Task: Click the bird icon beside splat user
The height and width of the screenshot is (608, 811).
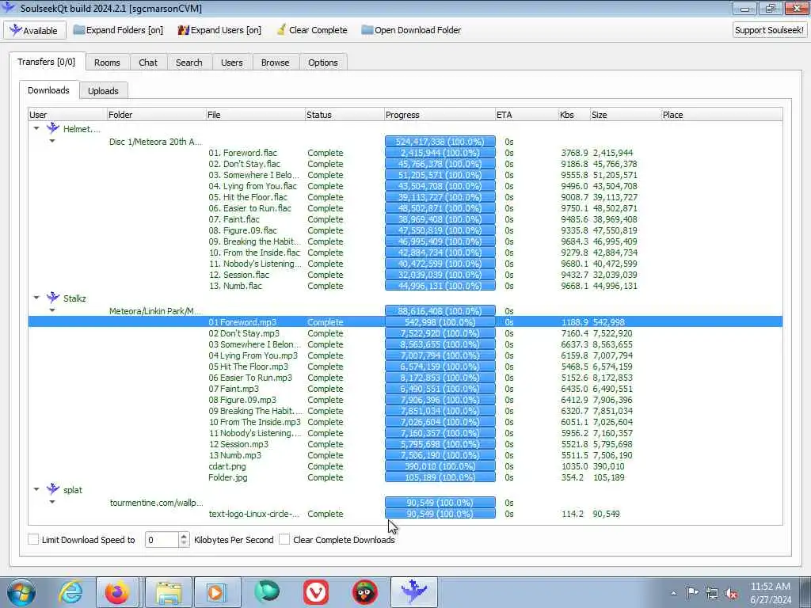Action: click(x=53, y=489)
